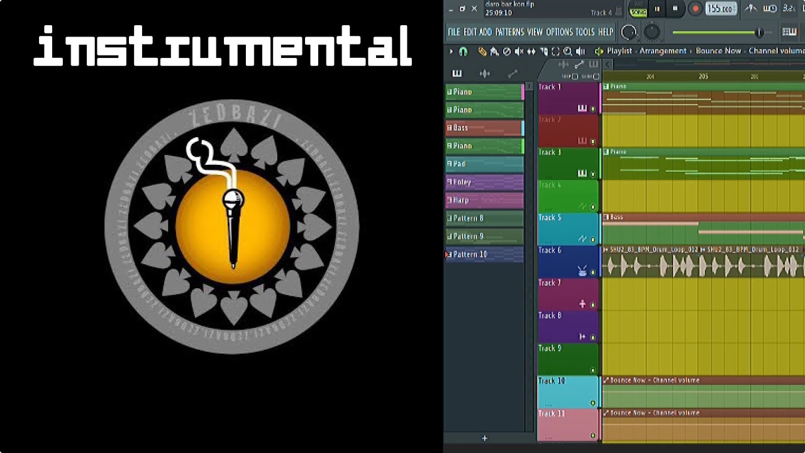Open the PATTERNS menu
The height and width of the screenshot is (453, 805).
(510, 32)
